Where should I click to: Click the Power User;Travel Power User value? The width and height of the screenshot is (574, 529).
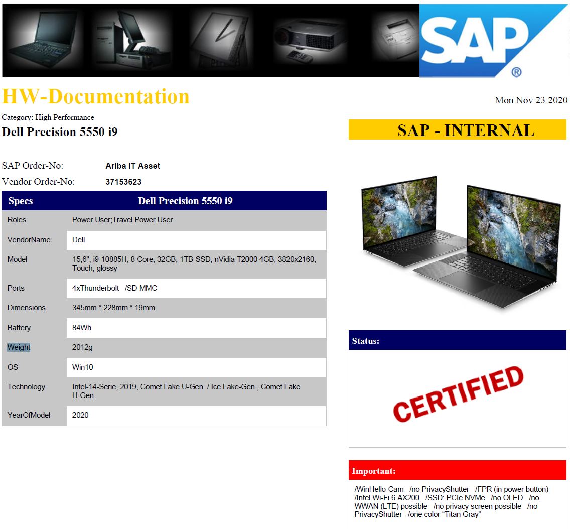(x=122, y=220)
